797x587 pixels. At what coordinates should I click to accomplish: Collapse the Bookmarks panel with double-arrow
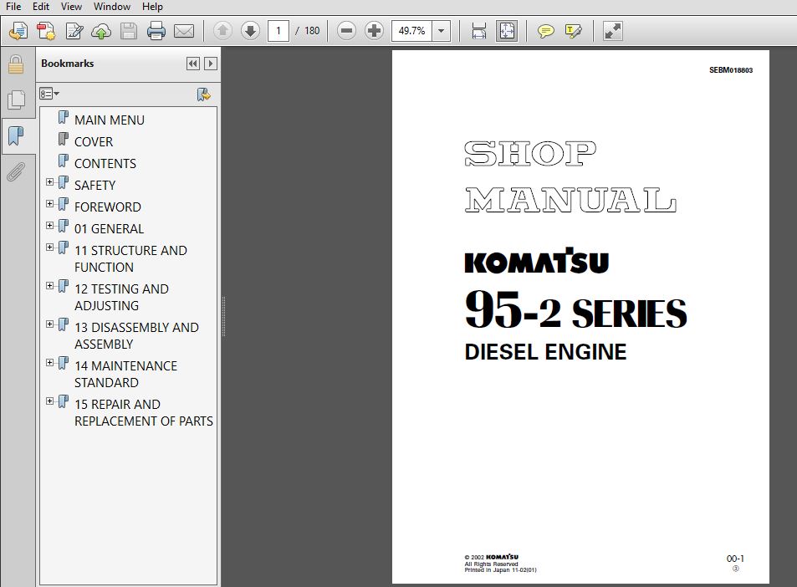pyautogui.click(x=192, y=64)
